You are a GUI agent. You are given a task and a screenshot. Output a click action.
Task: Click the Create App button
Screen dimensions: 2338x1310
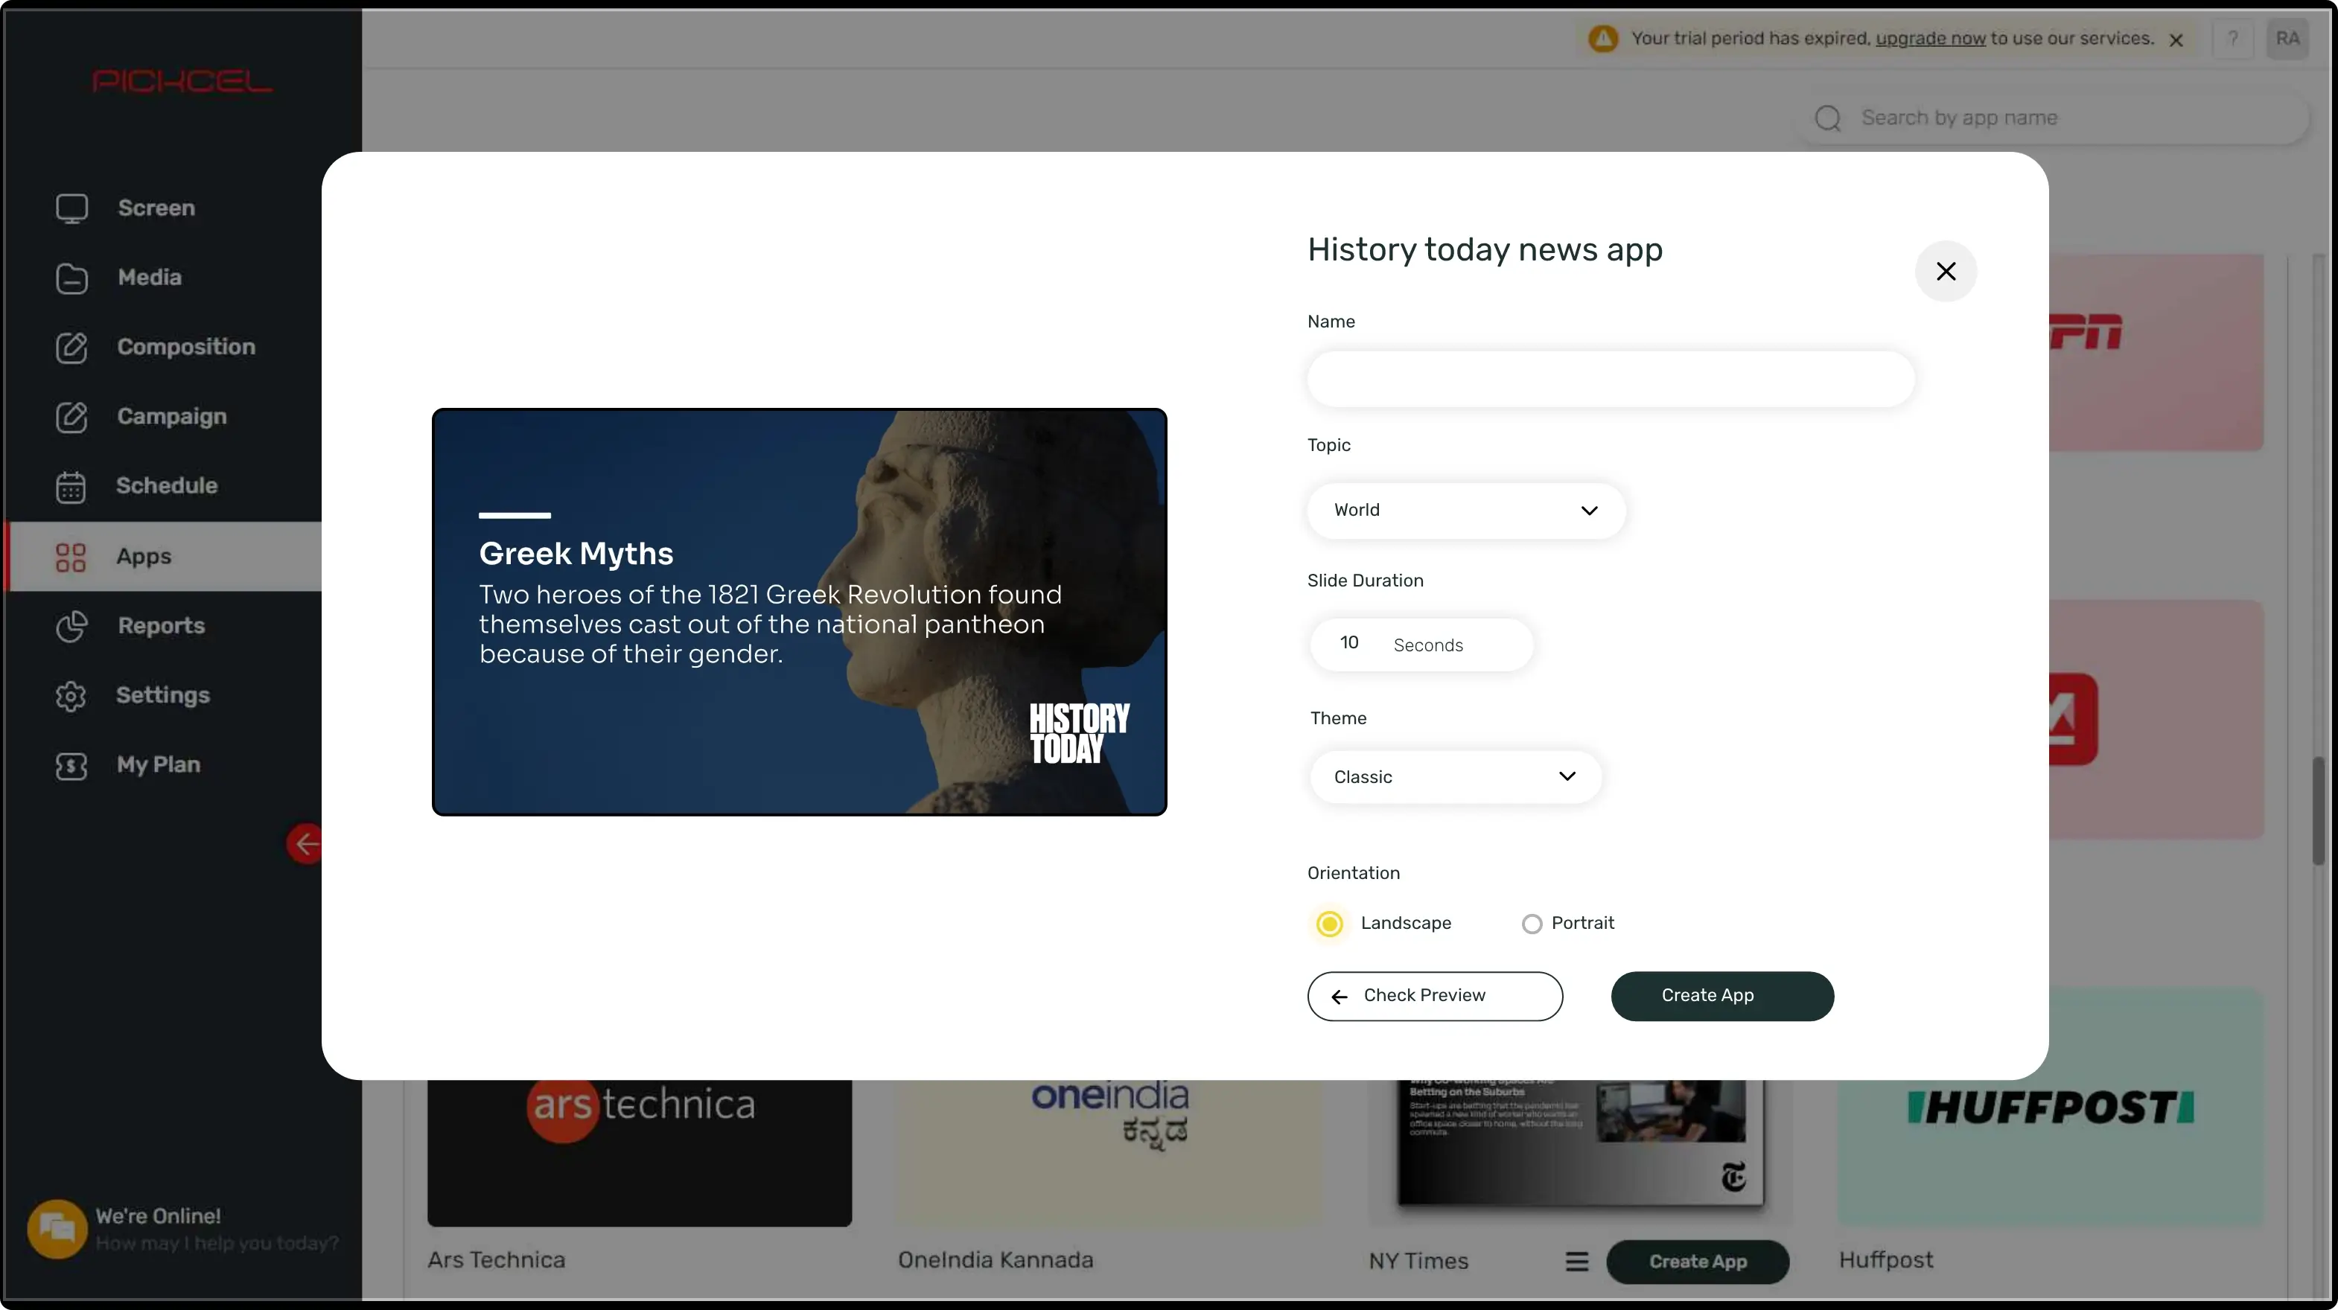point(1721,995)
